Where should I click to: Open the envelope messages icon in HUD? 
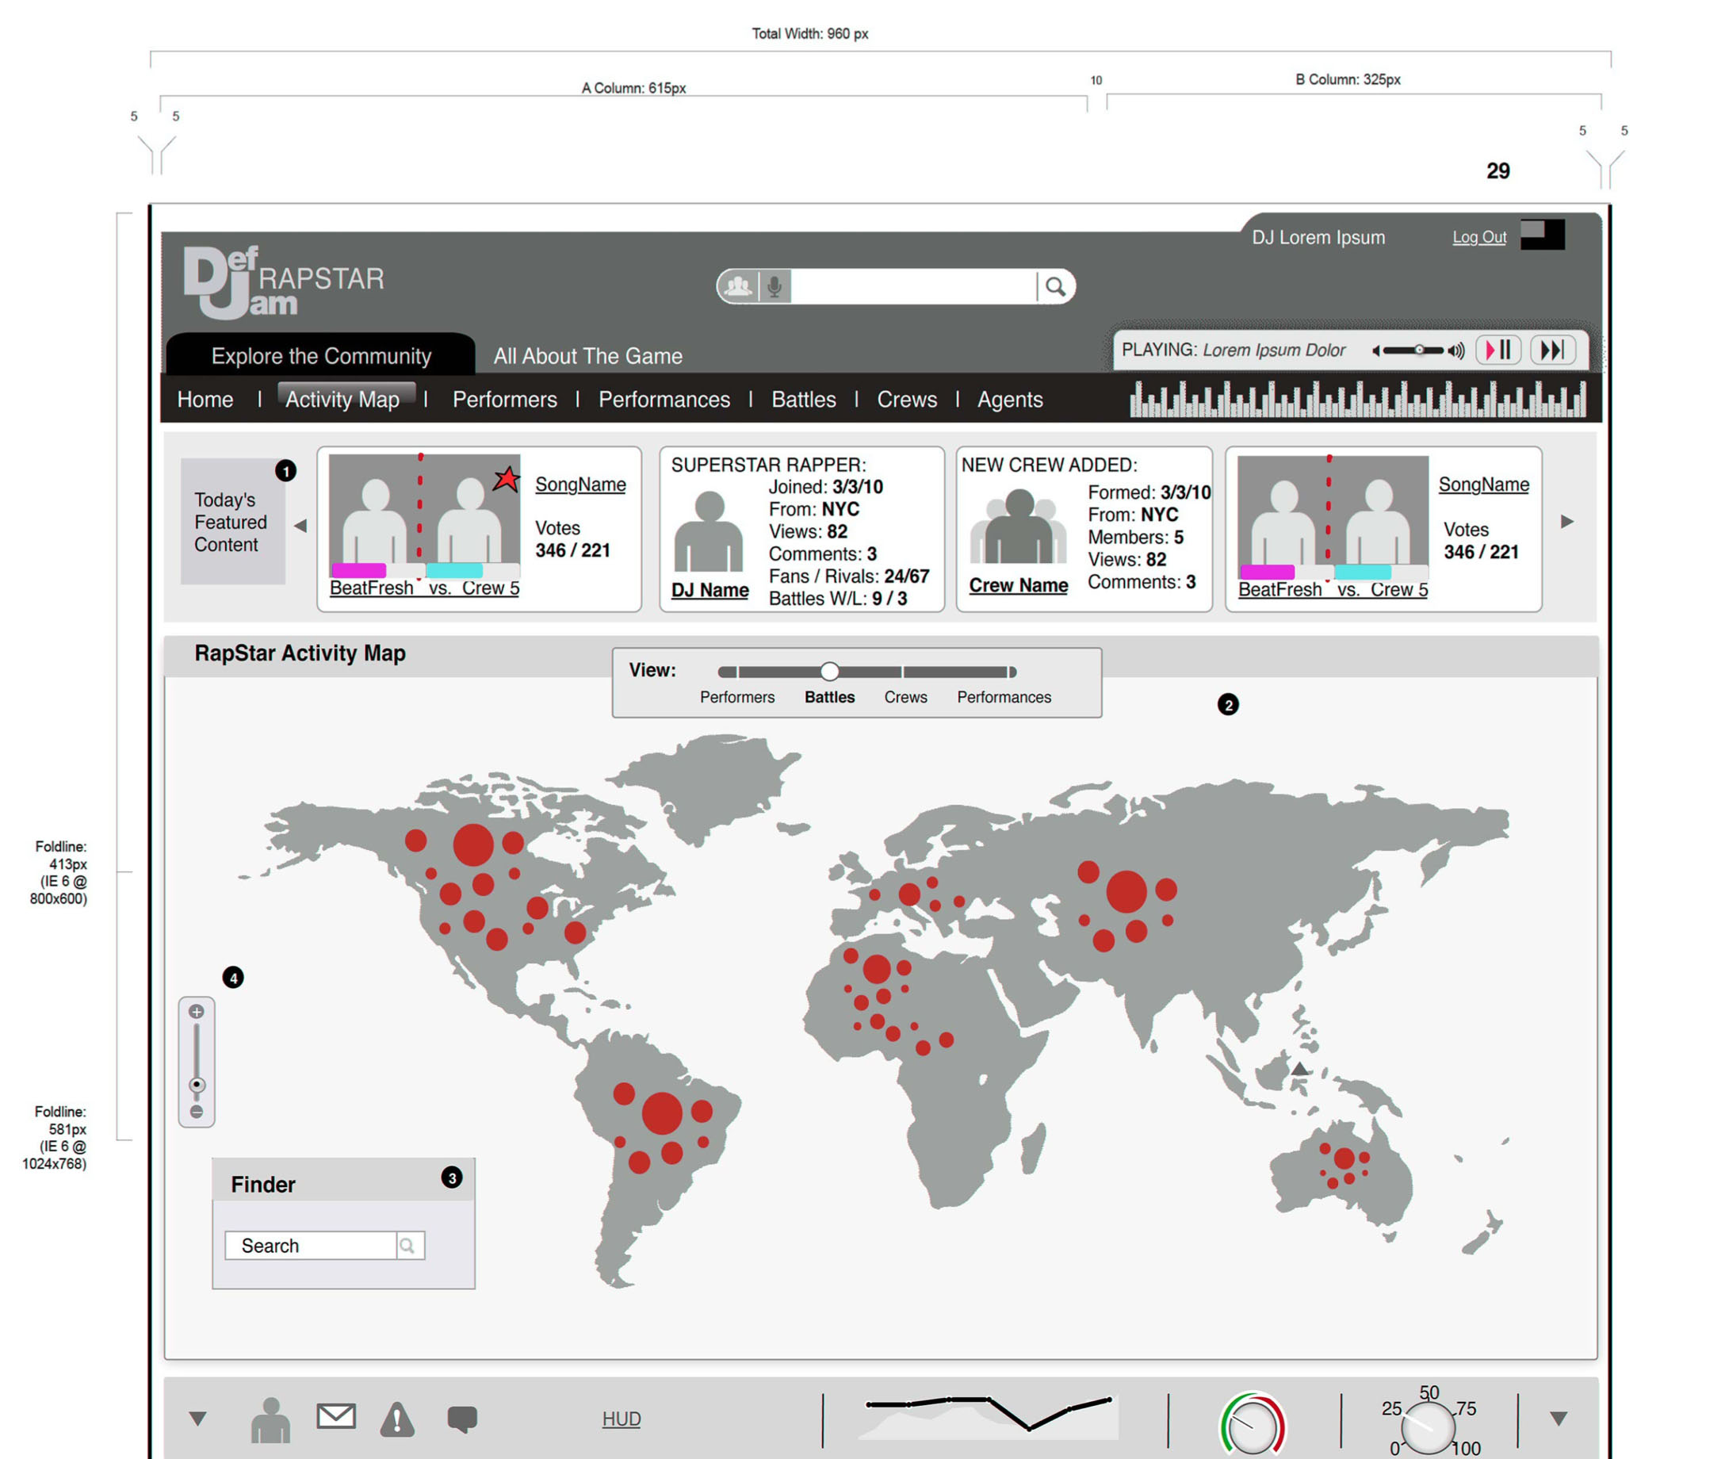click(336, 1416)
